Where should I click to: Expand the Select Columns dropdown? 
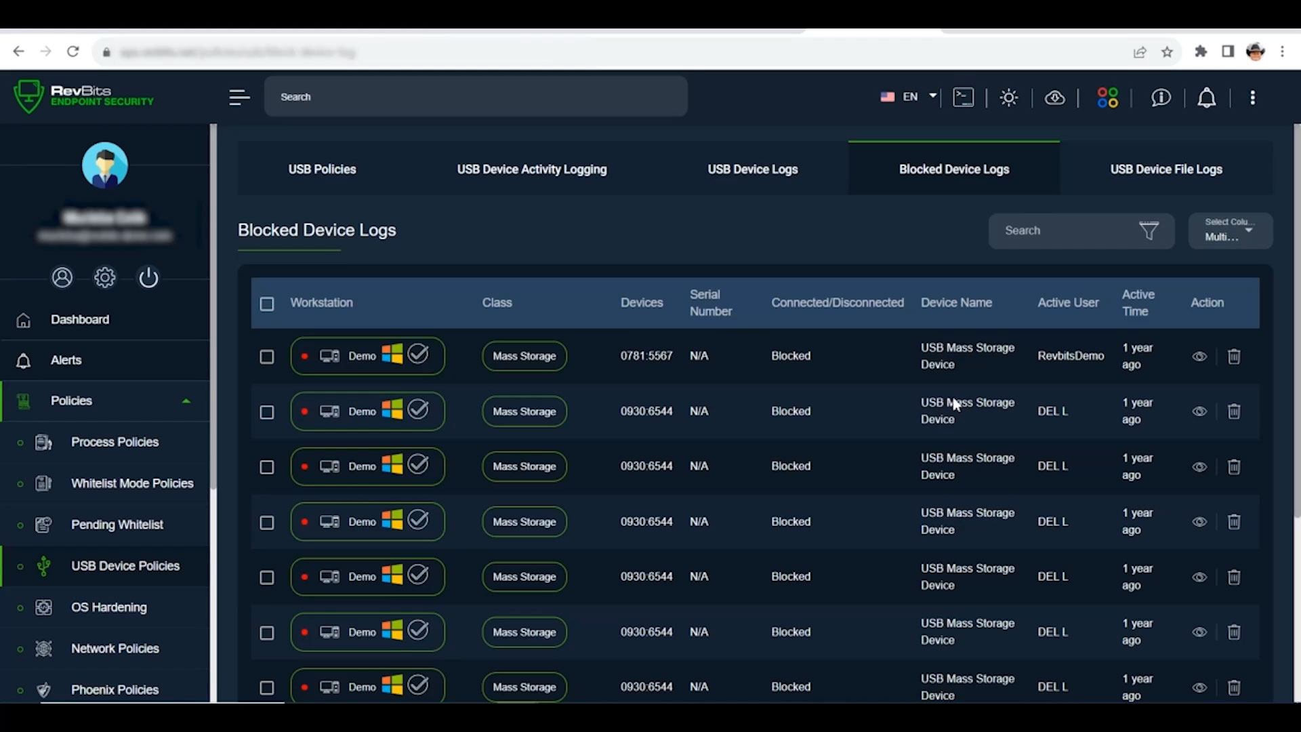pyautogui.click(x=1228, y=230)
